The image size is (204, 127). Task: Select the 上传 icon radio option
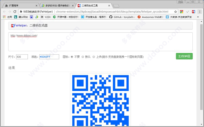pyautogui.click(x=94, y=57)
